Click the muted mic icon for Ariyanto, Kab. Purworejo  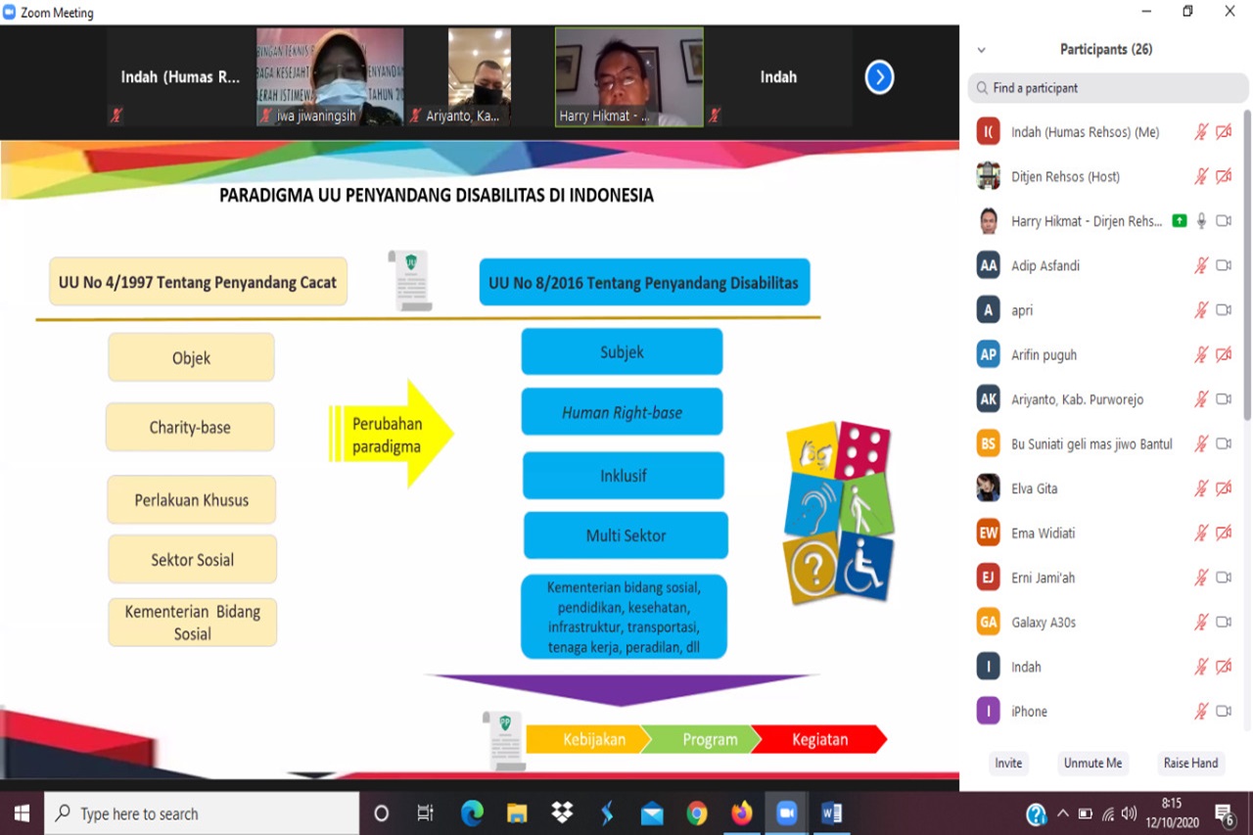tap(1201, 399)
